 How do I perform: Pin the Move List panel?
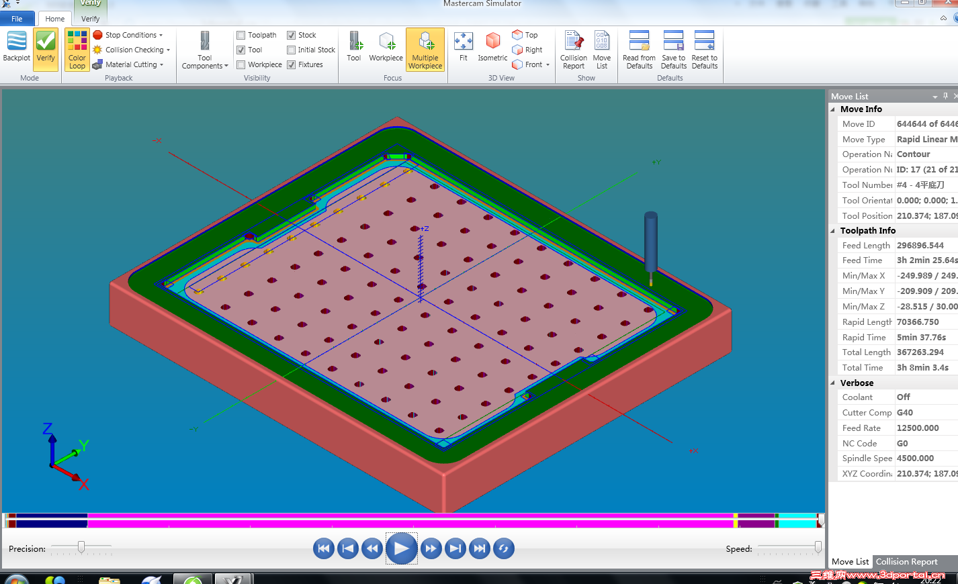[945, 96]
